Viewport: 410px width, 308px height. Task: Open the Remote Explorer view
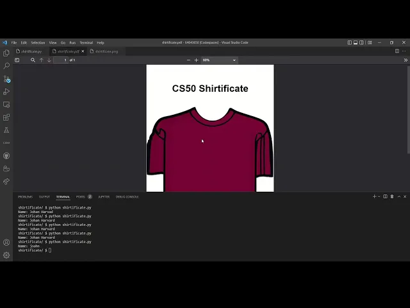click(6, 105)
